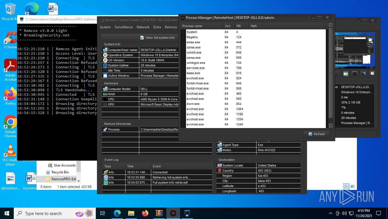The height and width of the screenshot is (219, 388).
Task: Open the System menu in Remcos Control Center
Action: point(105,27)
